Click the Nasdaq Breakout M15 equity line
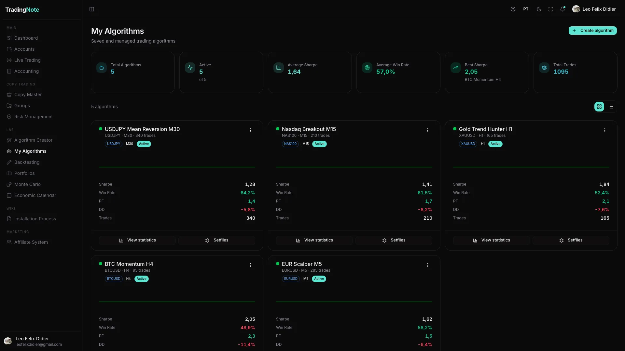 click(x=354, y=167)
